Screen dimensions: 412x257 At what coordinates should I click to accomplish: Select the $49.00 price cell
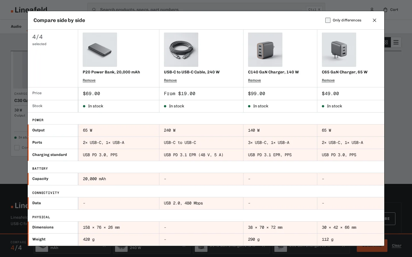[351, 94]
